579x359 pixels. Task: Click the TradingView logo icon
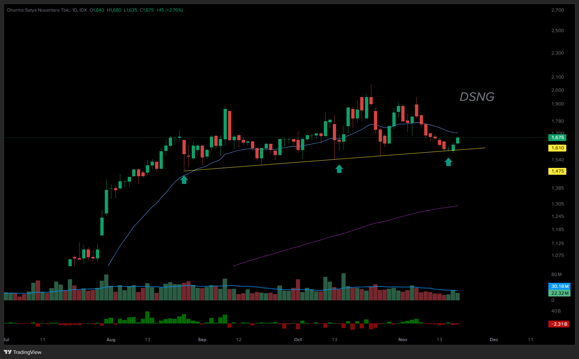[x=8, y=352]
